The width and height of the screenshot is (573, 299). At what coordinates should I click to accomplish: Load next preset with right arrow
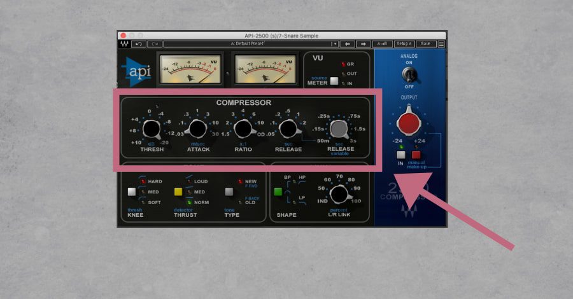pyautogui.click(x=364, y=44)
